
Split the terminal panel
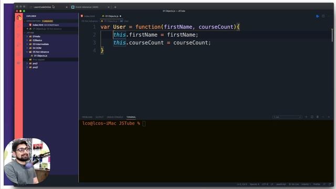pyautogui.click(x=312, y=117)
